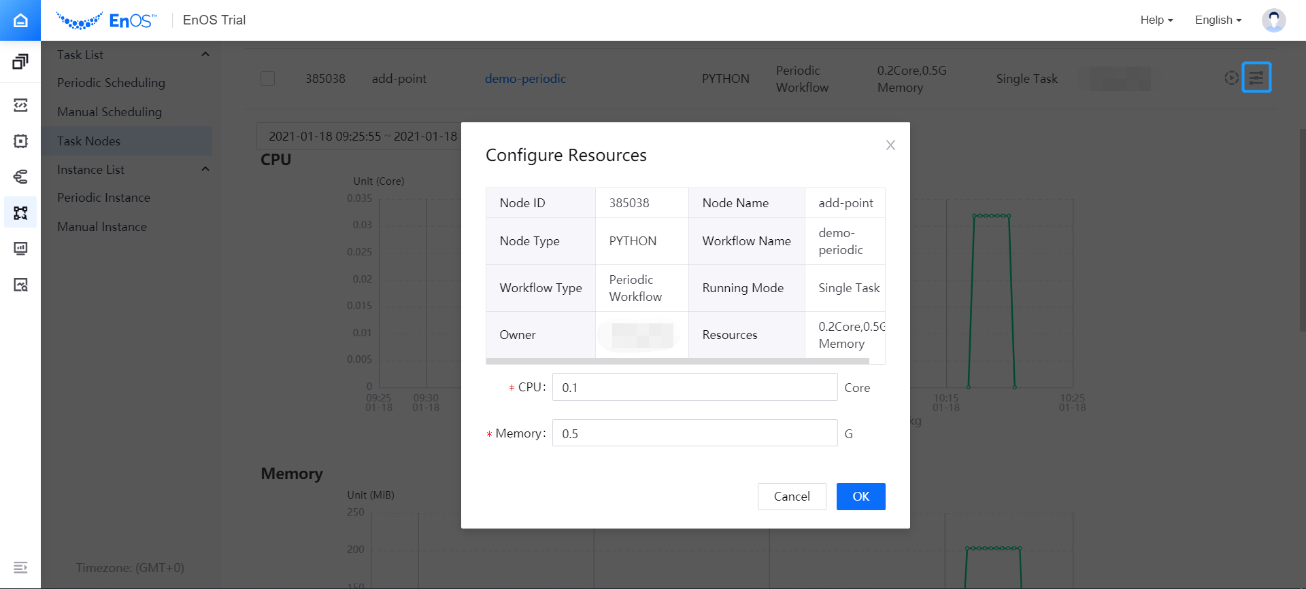Click the rerun icon for node 385038
The image size is (1306, 589).
(x=1231, y=77)
